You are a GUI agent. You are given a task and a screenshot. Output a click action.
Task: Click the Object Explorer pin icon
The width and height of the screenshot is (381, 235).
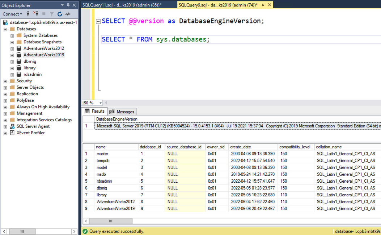click(x=68, y=5)
